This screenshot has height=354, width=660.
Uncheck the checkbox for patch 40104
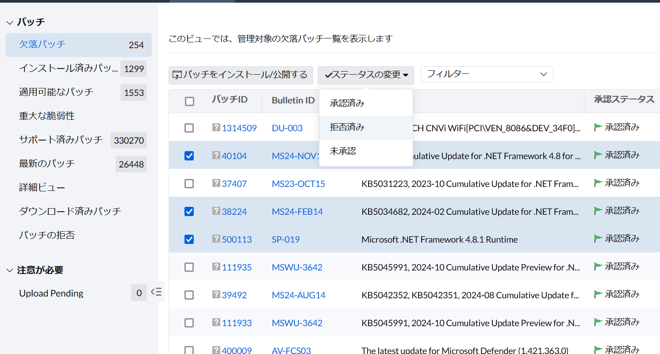[x=189, y=156]
